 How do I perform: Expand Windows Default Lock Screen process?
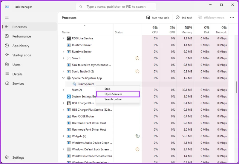coord(63,149)
